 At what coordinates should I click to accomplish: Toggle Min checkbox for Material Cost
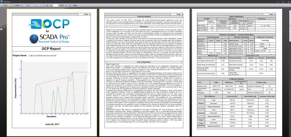pos(241,26)
